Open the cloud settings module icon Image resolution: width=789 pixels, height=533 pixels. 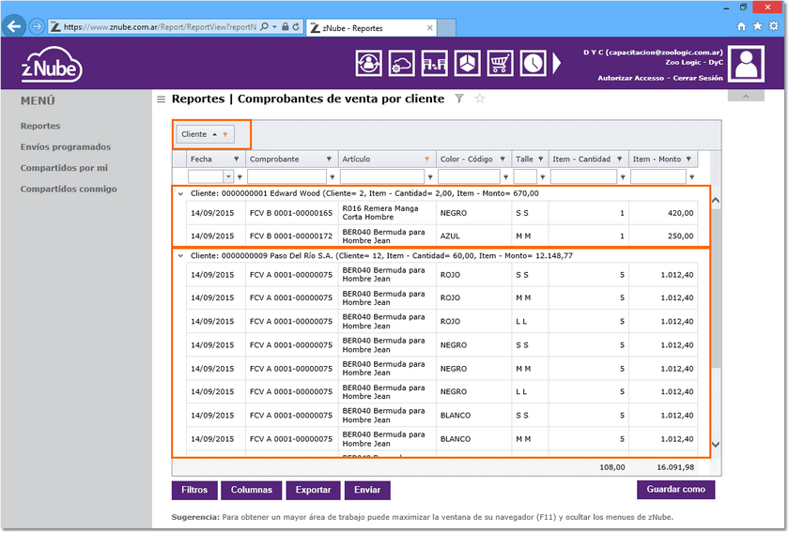click(402, 64)
